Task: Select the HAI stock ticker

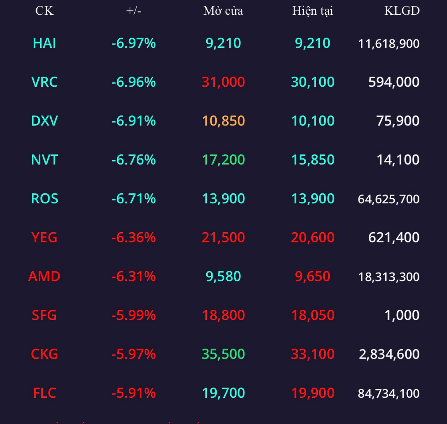Action: tap(44, 43)
